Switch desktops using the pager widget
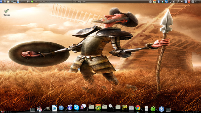 click(23, 2)
